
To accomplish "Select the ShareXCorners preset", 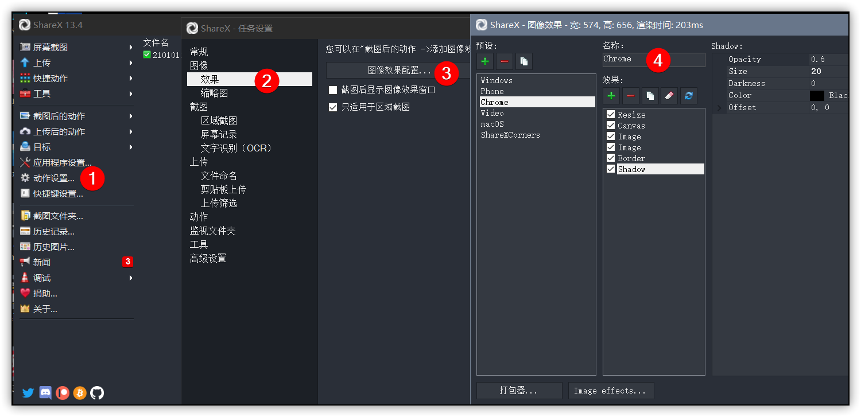I will (510, 135).
